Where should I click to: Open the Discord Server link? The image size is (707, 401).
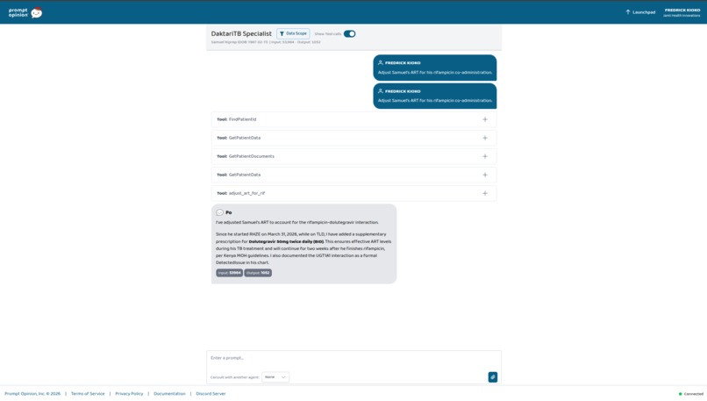pos(211,394)
